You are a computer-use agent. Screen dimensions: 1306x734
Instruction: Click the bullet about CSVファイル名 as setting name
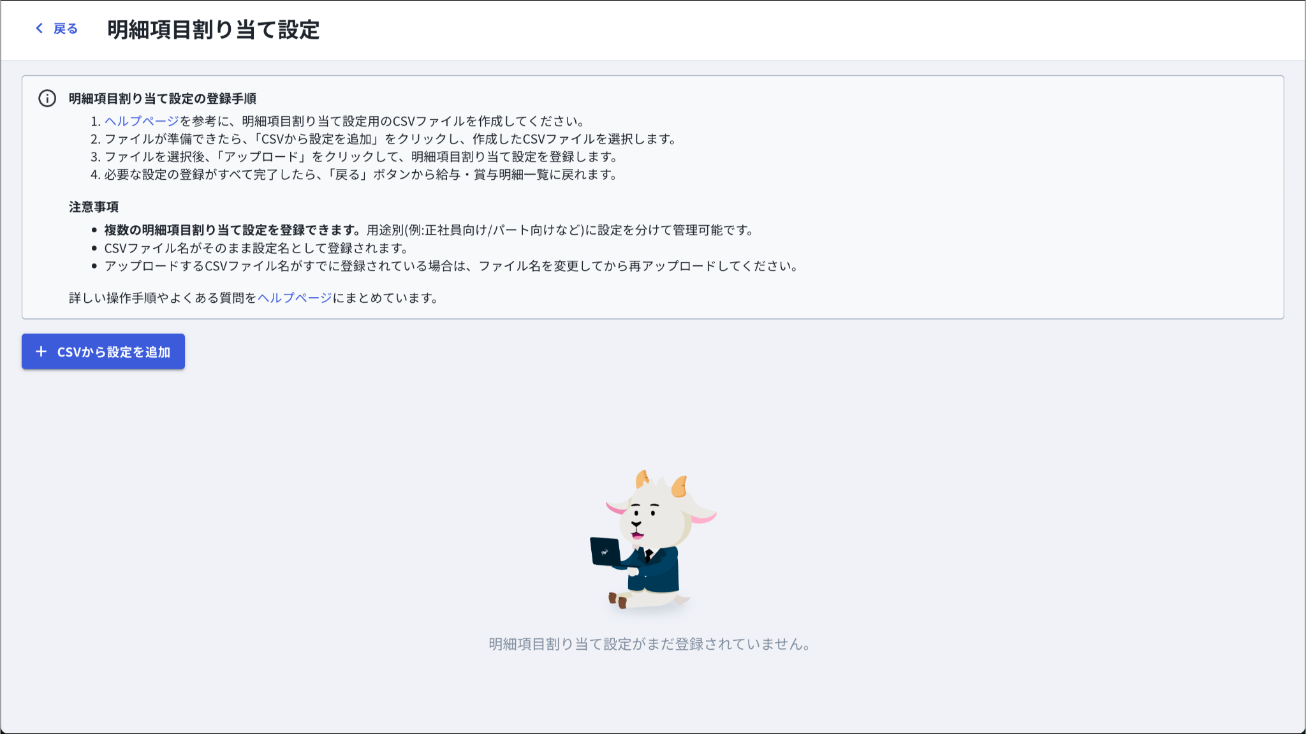255,248
